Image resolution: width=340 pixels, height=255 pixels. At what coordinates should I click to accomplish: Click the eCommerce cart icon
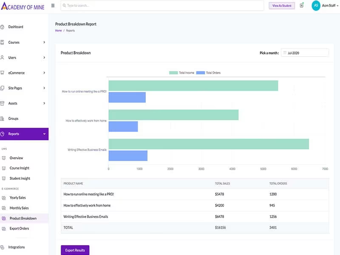[2, 73]
